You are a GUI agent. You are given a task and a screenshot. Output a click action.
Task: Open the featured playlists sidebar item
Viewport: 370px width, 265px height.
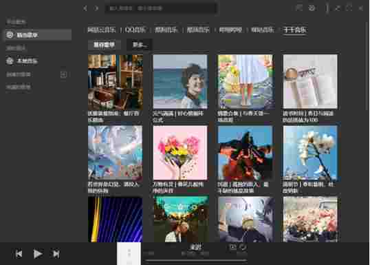[39, 35]
